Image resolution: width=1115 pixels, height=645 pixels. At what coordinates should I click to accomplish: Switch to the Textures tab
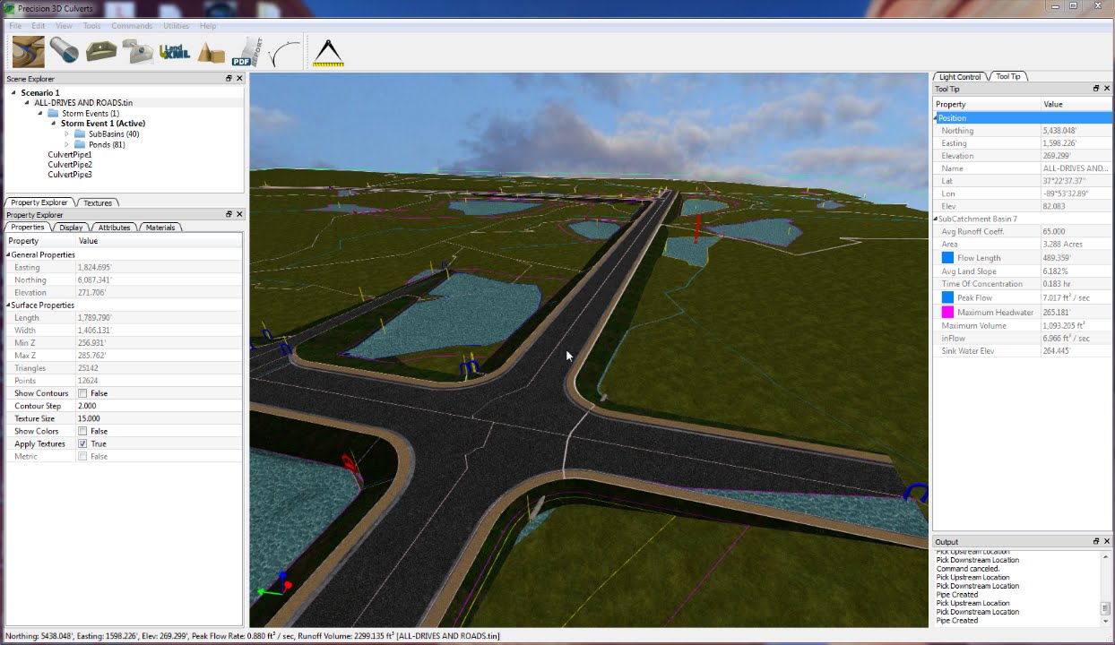pyautogui.click(x=98, y=202)
